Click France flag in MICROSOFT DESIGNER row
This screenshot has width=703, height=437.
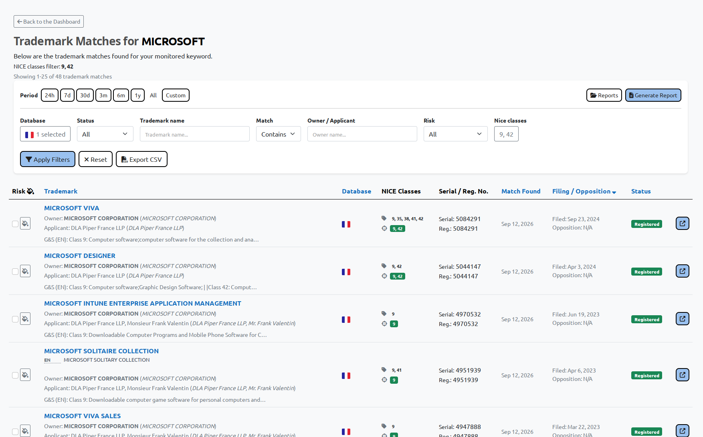pyautogui.click(x=346, y=272)
